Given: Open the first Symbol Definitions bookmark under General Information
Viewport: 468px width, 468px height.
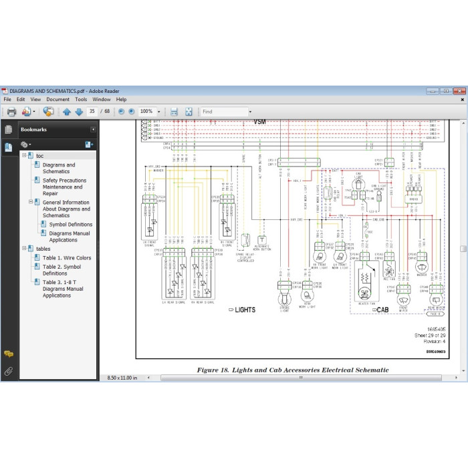Looking at the screenshot, I should (x=71, y=225).
